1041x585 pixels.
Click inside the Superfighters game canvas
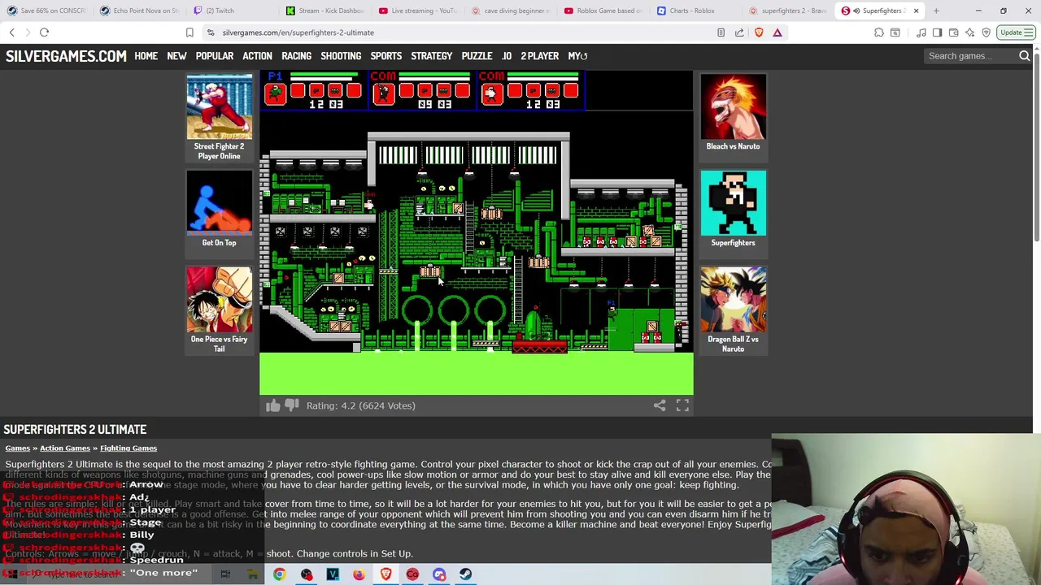pyautogui.click(x=477, y=232)
